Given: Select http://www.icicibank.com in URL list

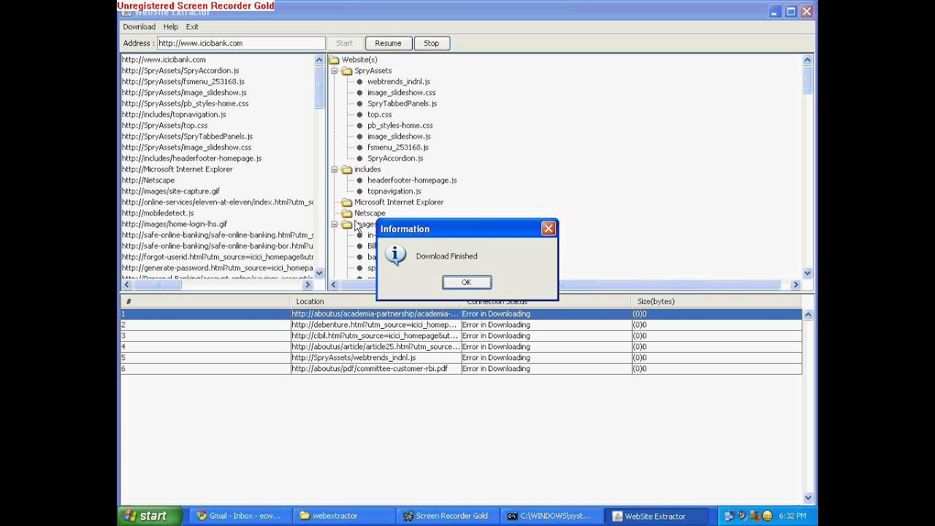Looking at the screenshot, I should click(x=164, y=60).
